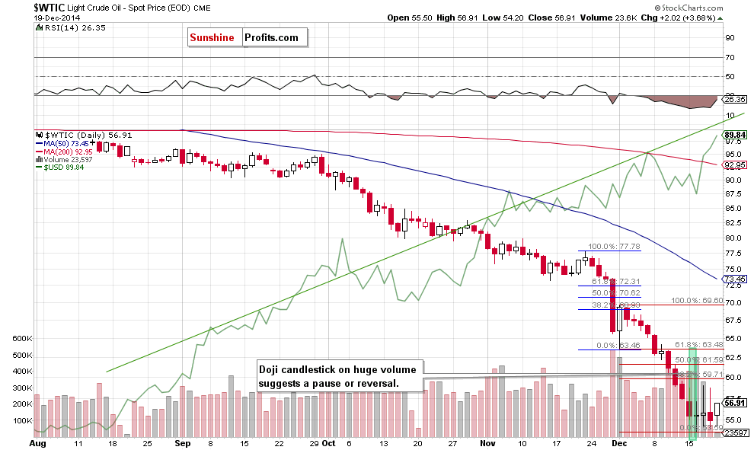The image size is (754, 450).
Task: Click the Low 54.20 value
Action: point(503,18)
